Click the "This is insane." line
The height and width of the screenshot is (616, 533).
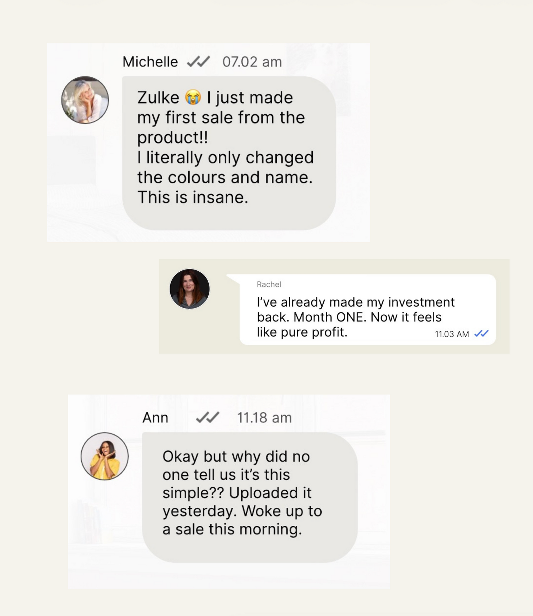click(193, 198)
